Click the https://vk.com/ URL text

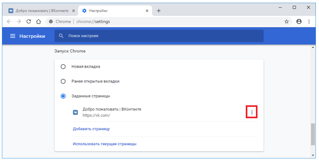pyautogui.click(x=96, y=115)
